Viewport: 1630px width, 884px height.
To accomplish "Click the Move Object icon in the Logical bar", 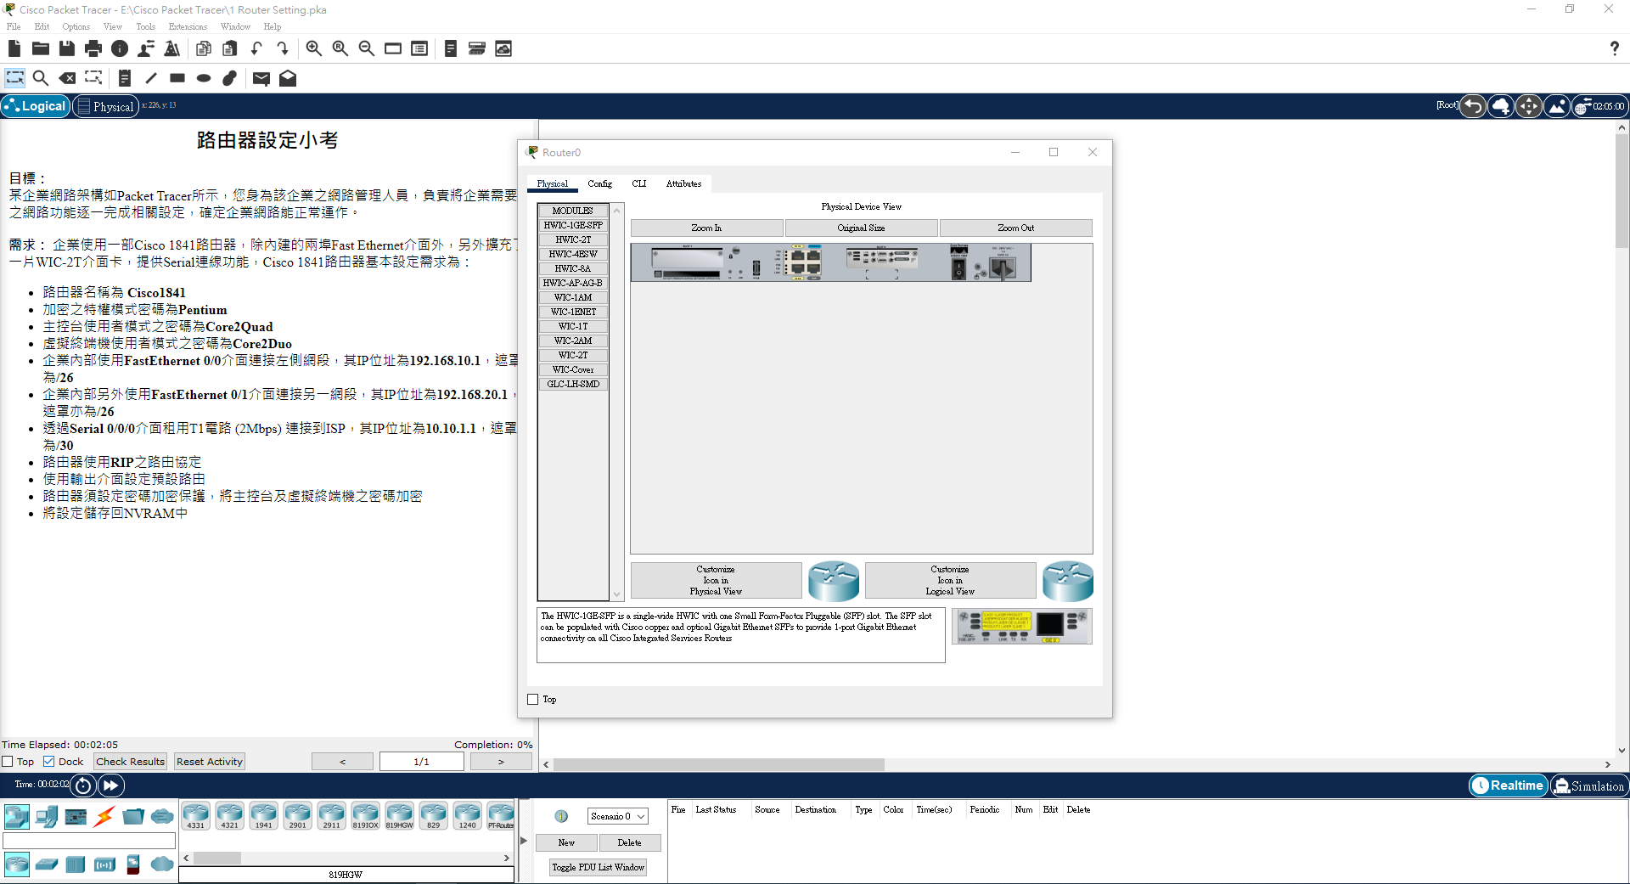I will [x=1529, y=106].
